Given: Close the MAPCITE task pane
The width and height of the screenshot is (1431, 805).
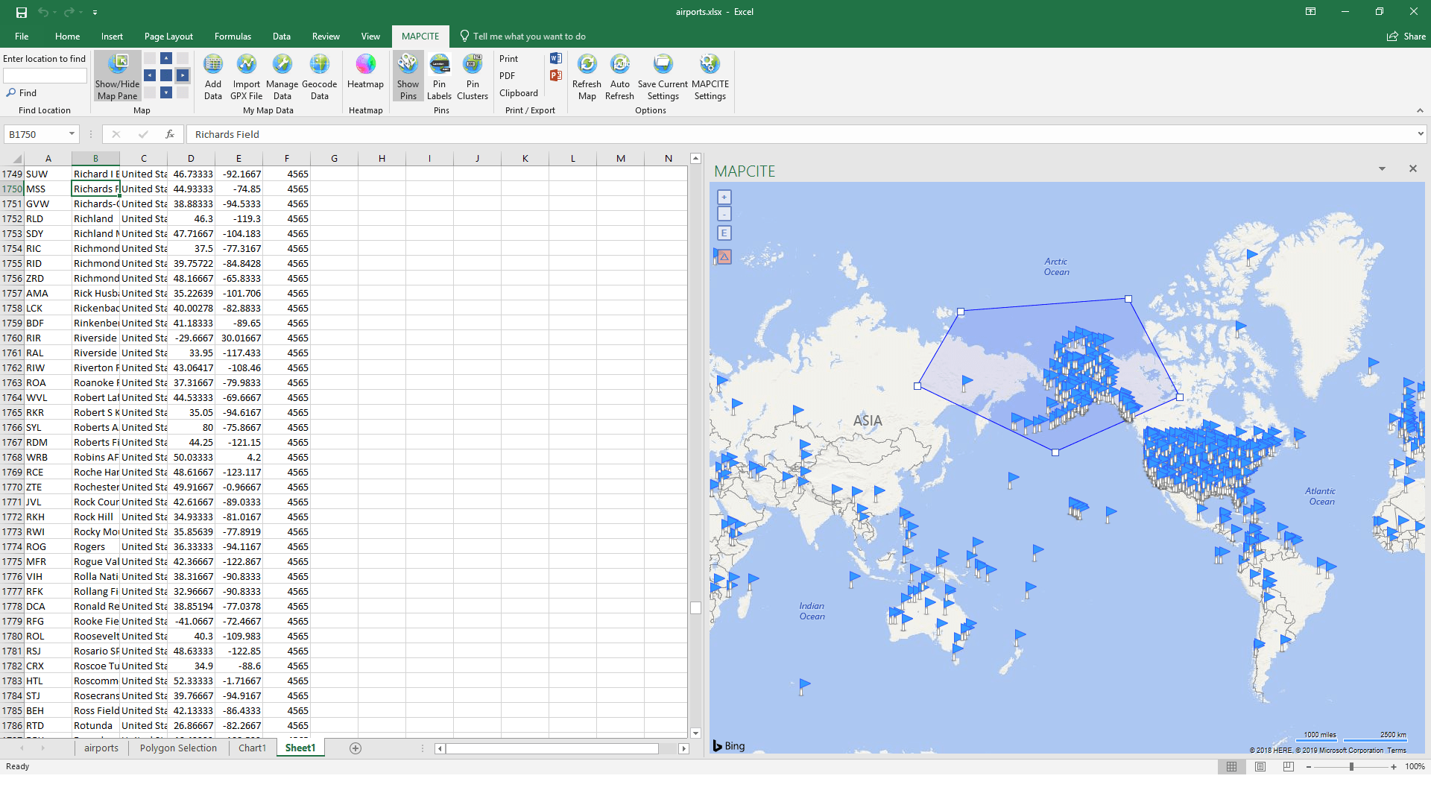Looking at the screenshot, I should (x=1412, y=169).
